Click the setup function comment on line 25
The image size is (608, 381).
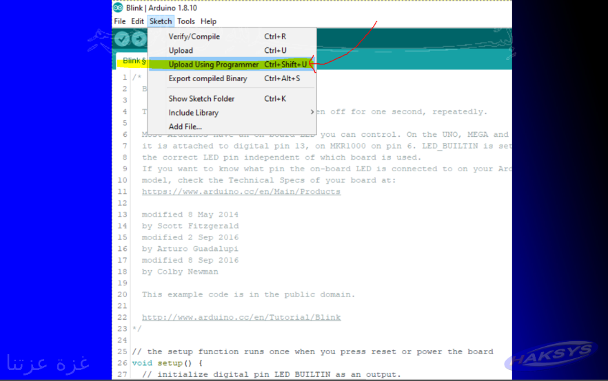(x=312, y=351)
